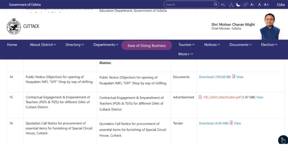The height and width of the screenshot is (164, 288).
Task: Expand the About District menu
Action: coord(43,45)
